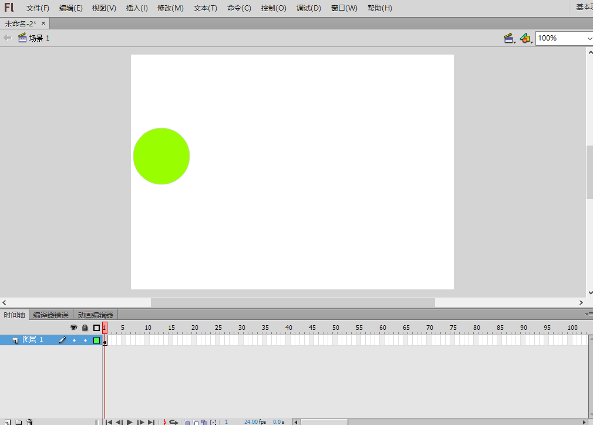
Task: Open the 窗口(W) menu
Action: 344,8
